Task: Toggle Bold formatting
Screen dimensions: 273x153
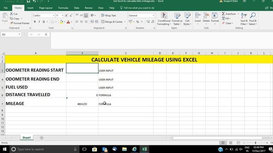Action: [x=35, y=22]
